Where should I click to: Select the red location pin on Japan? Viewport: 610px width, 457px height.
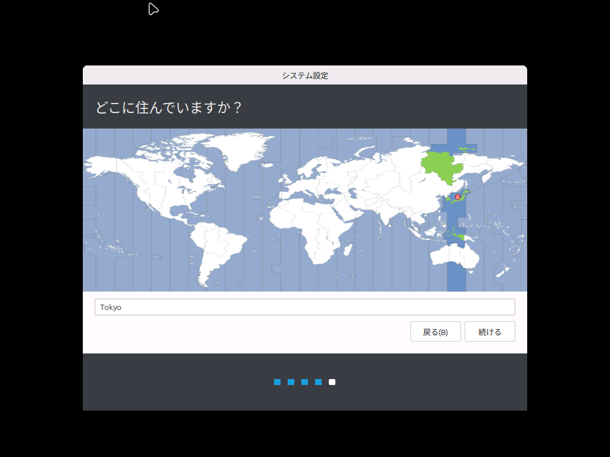[x=457, y=196]
